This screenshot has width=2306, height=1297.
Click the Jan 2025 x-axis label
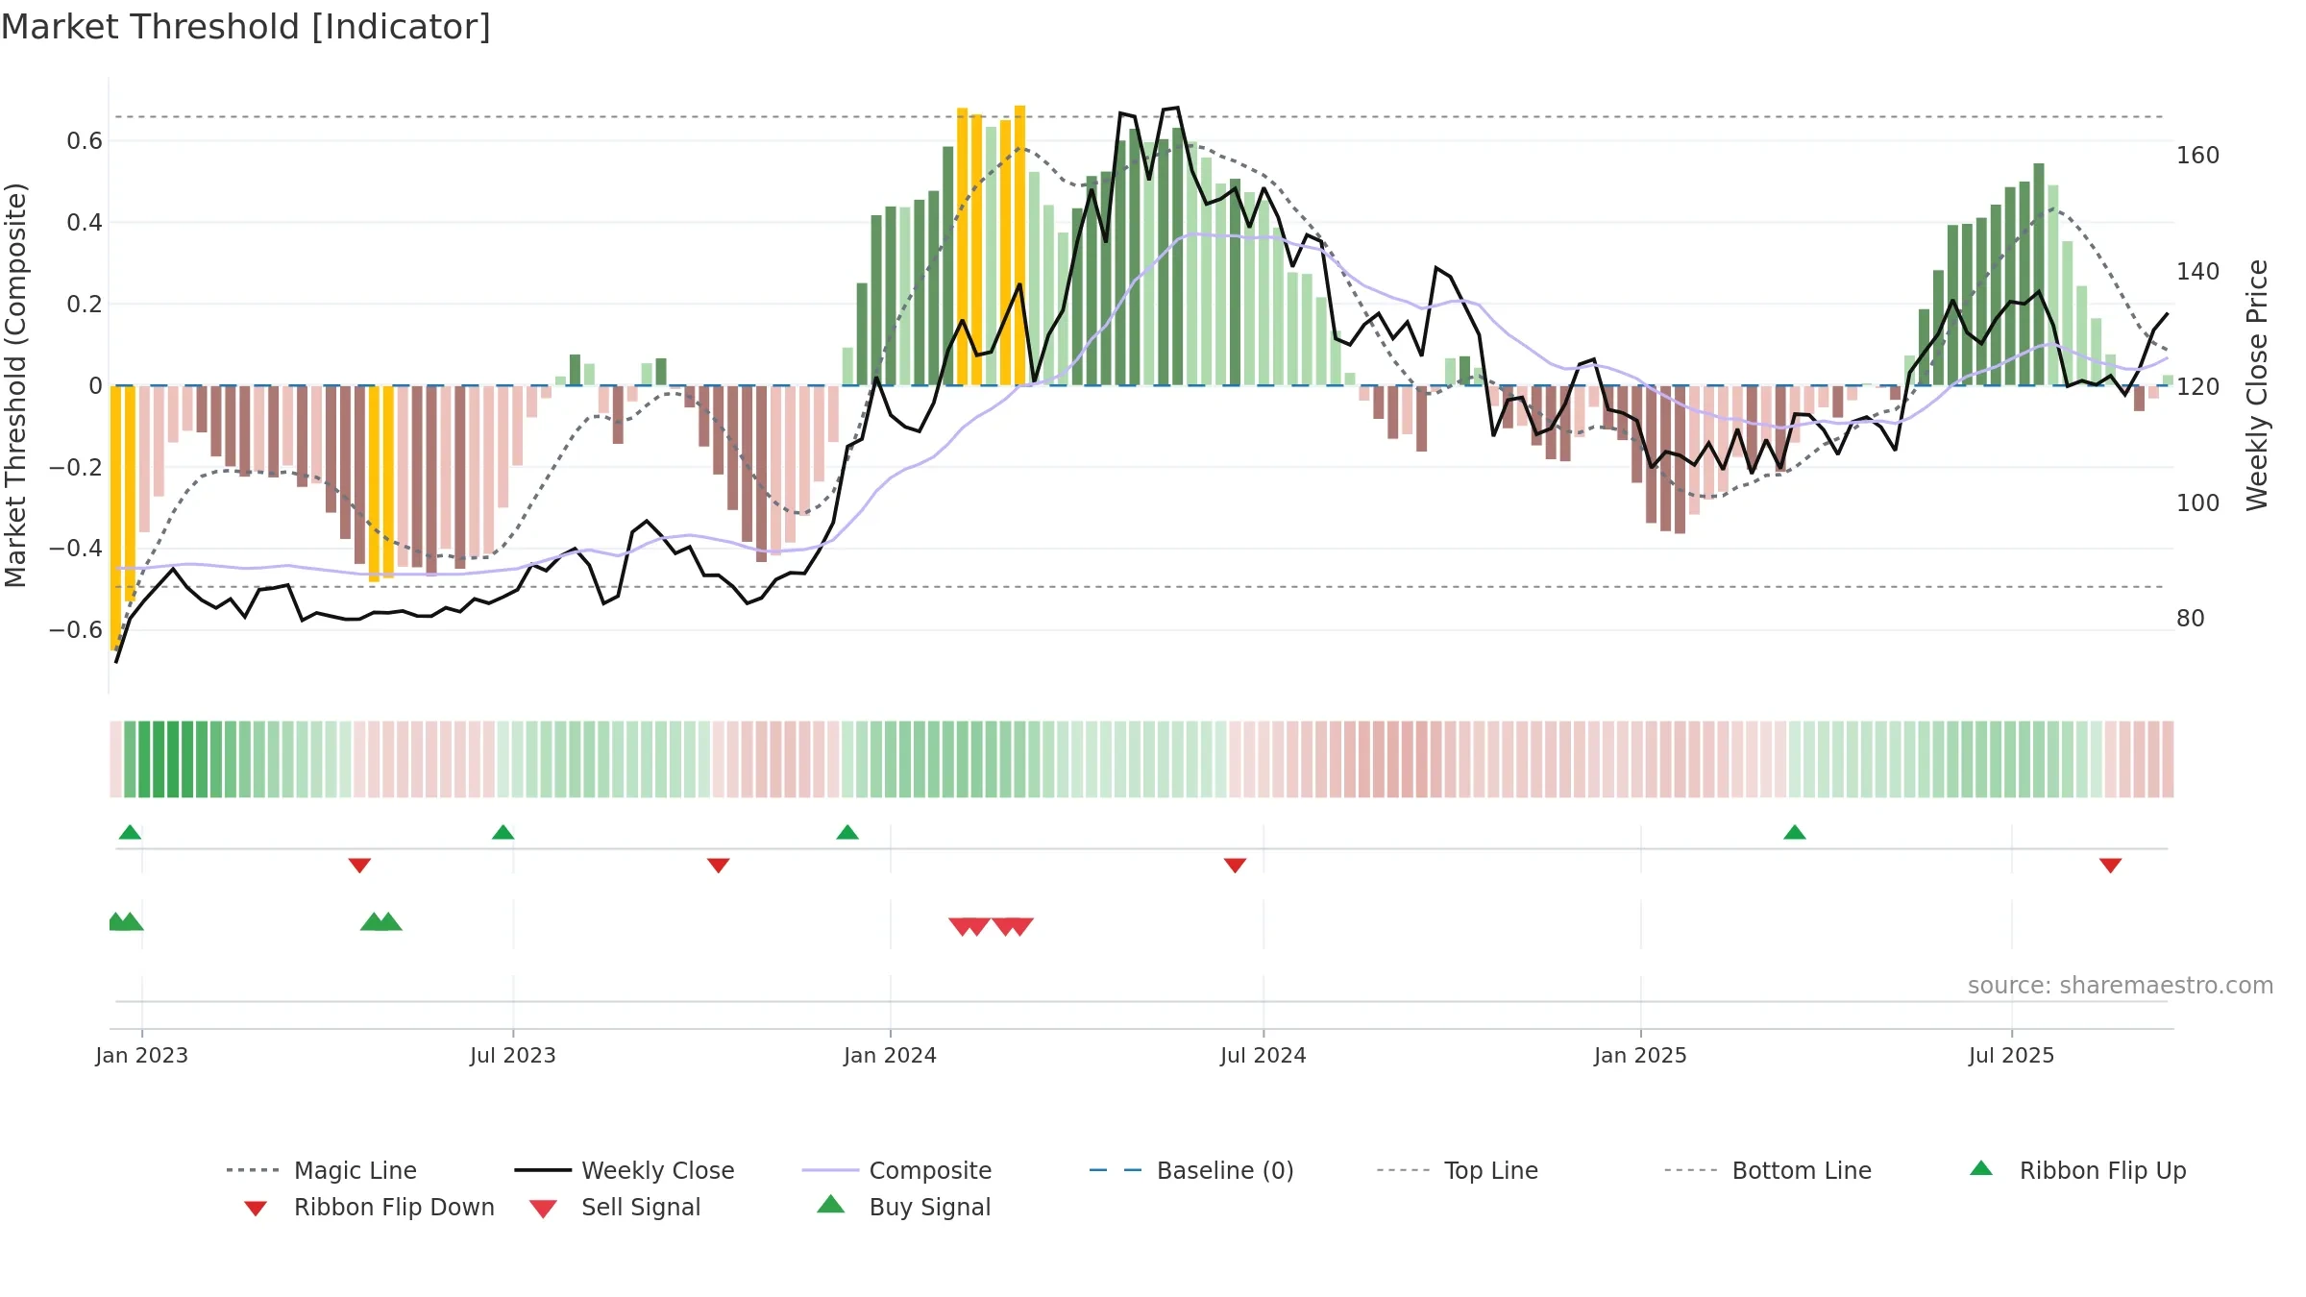(x=1640, y=1056)
